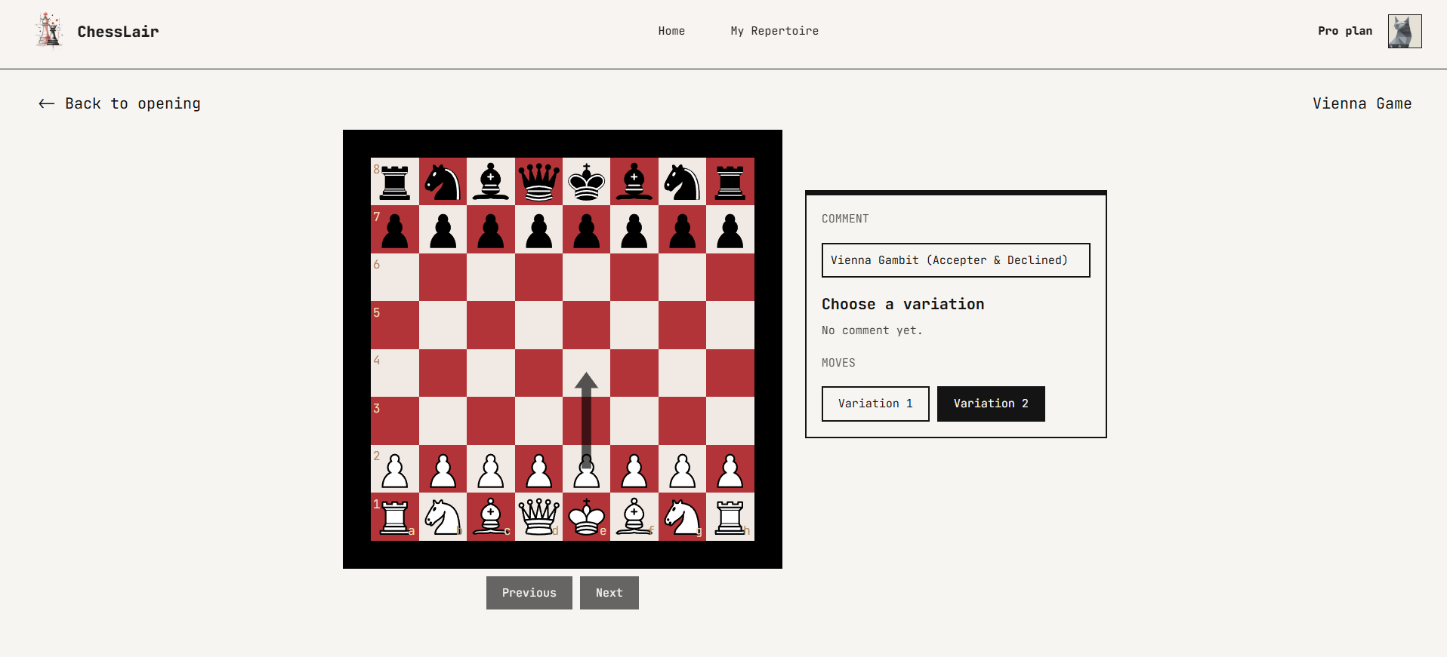Select the white bishop on c1
The width and height of the screenshot is (1447, 657).
491,517
